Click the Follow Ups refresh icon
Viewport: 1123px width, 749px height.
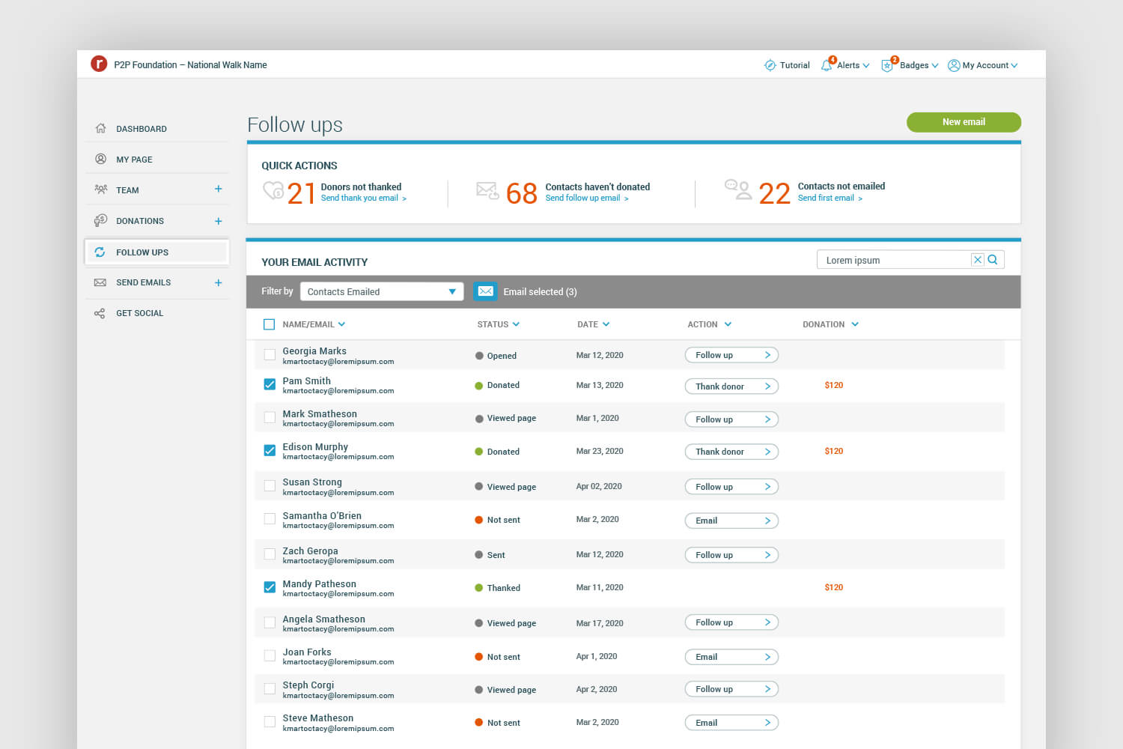pos(100,252)
